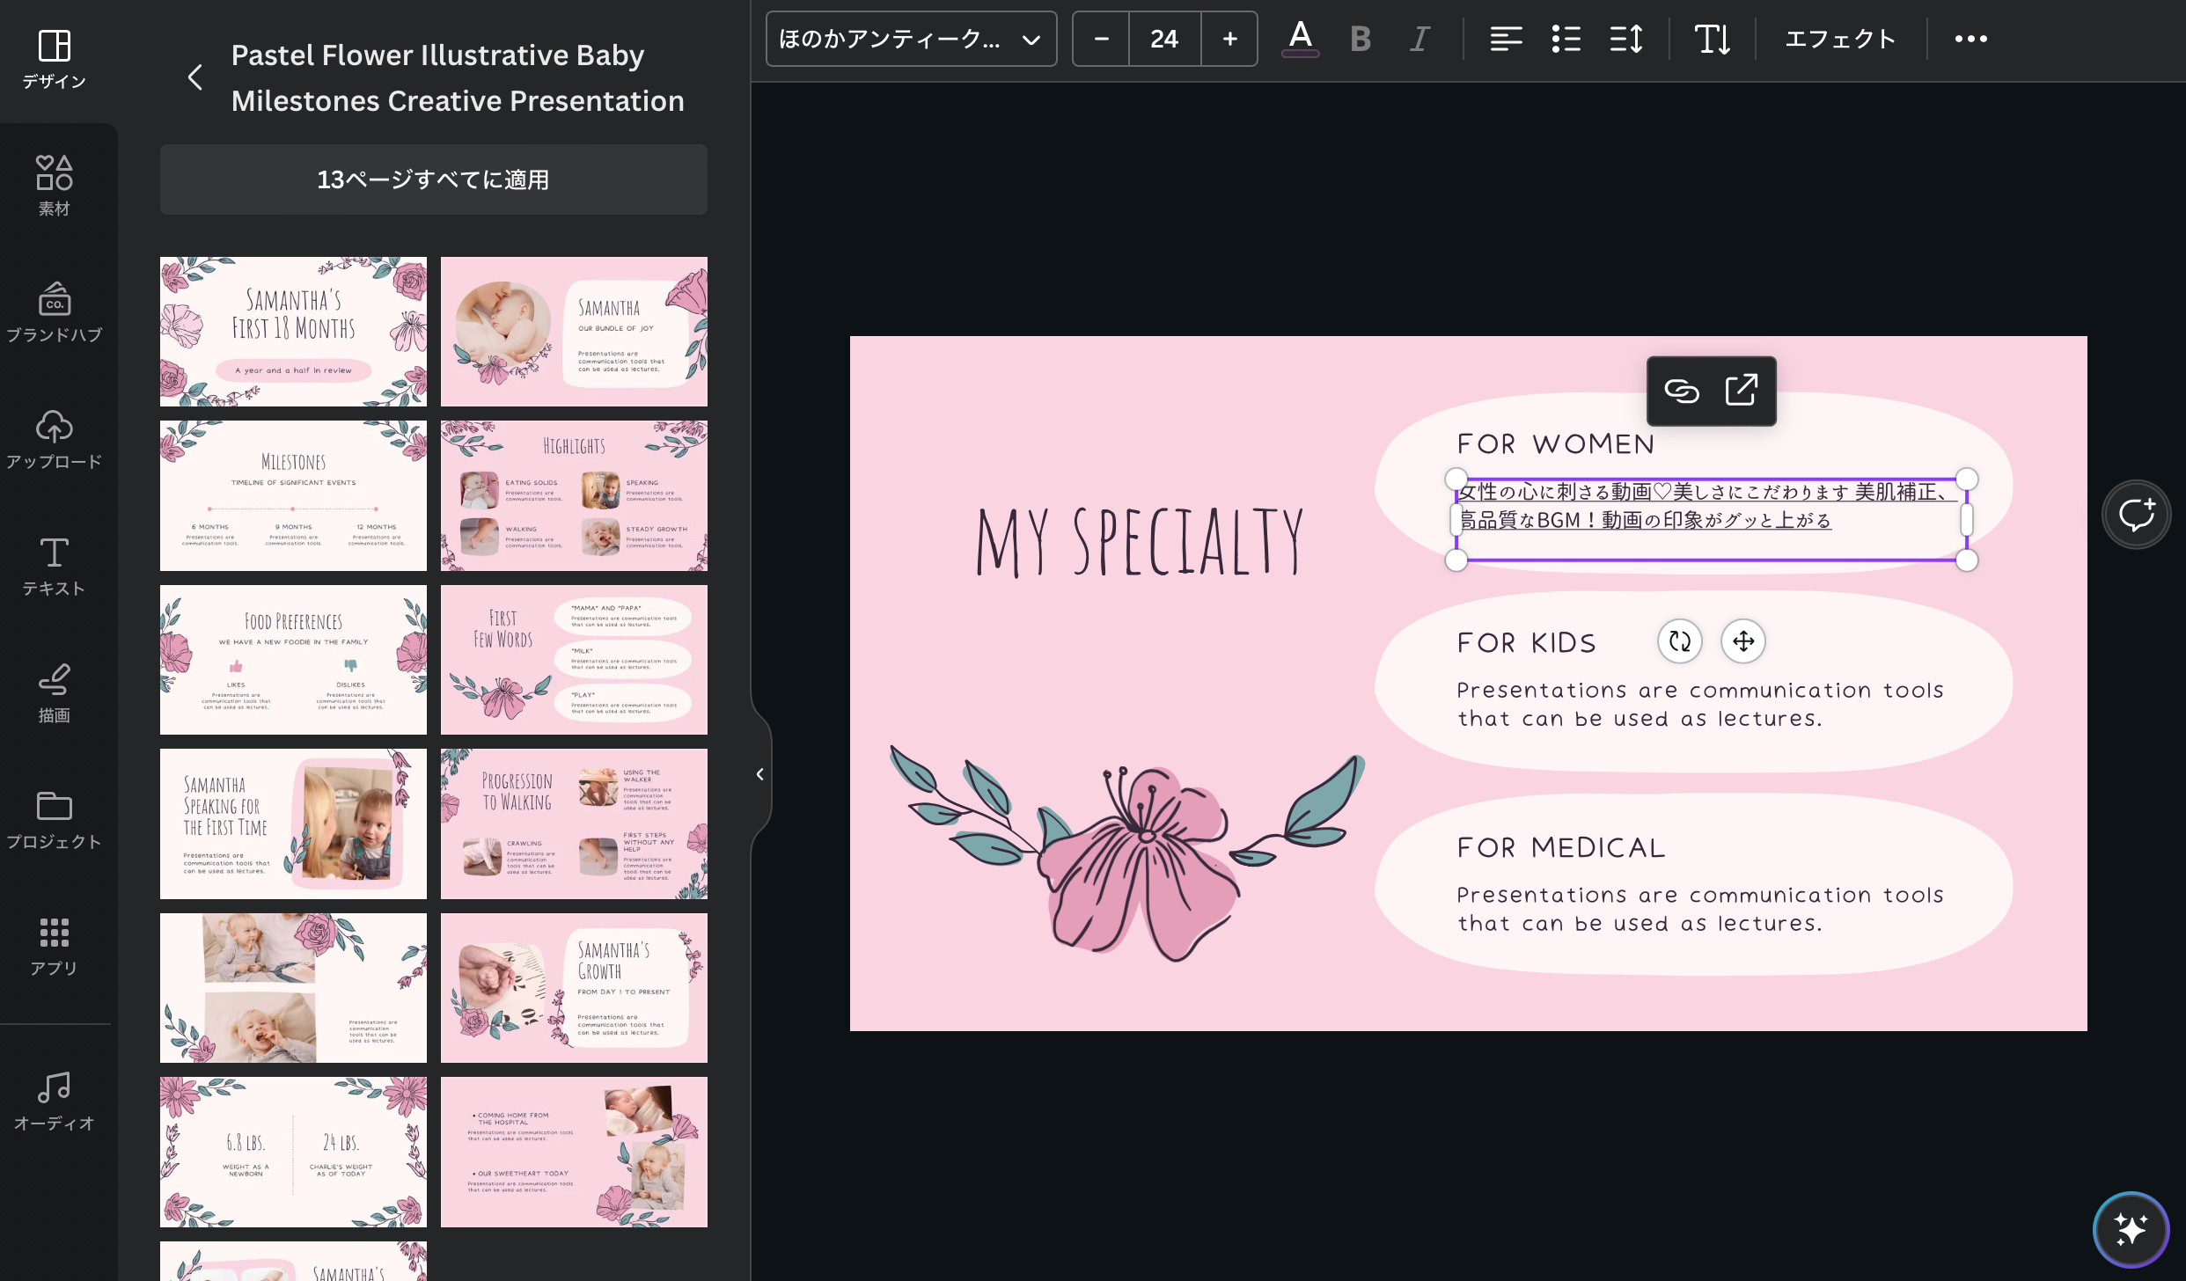Open the デザイン (Design) sidebar tab

(54, 60)
